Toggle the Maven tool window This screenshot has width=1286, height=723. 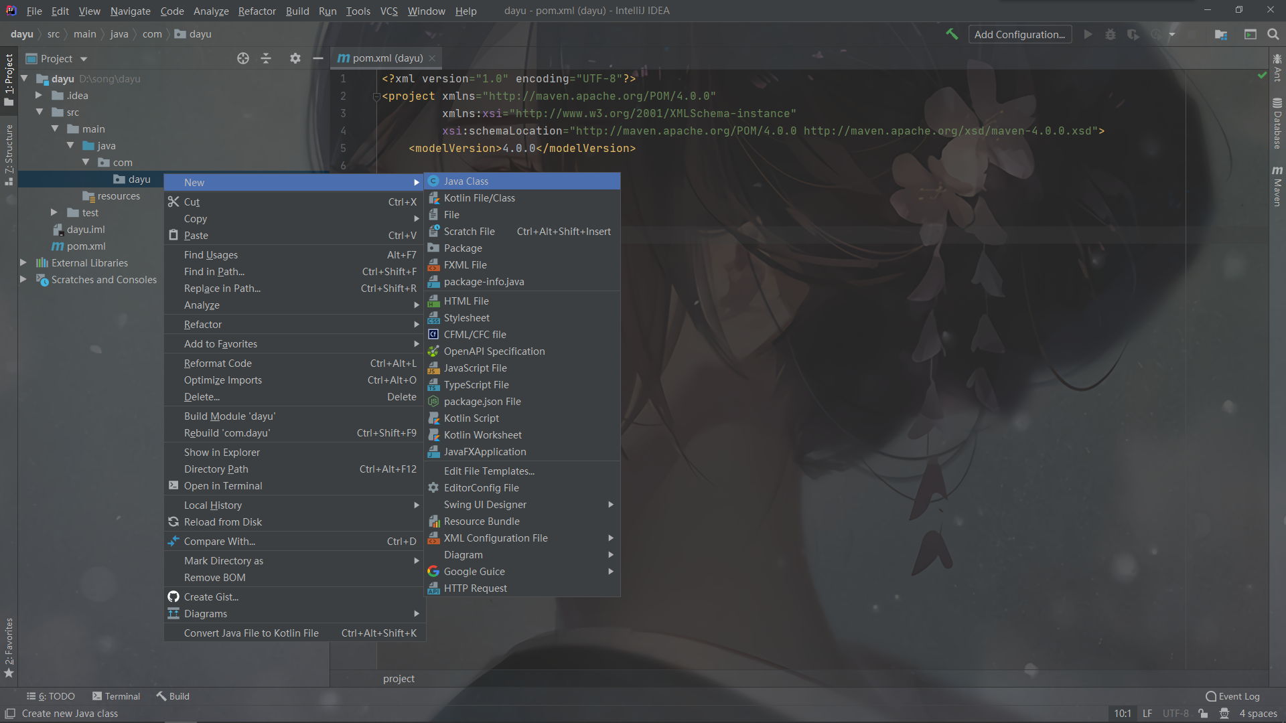[1277, 187]
